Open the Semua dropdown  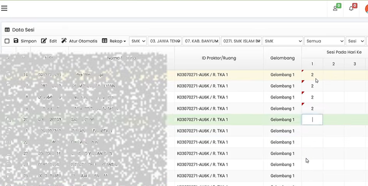(x=324, y=41)
